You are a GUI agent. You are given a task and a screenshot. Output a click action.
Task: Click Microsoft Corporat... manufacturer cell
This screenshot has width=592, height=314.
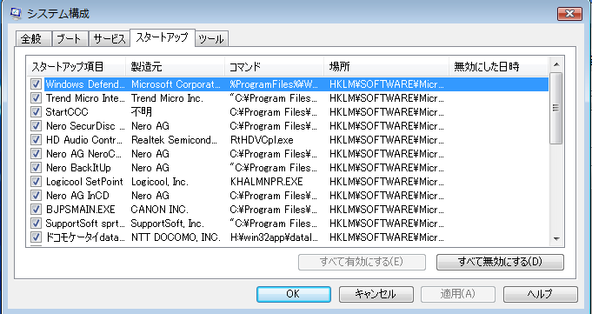click(176, 84)
